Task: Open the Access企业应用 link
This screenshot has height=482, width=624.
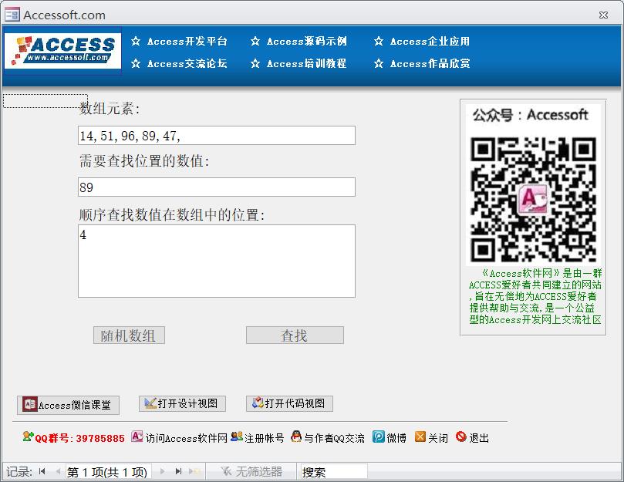Action: (x=430, y=42)
